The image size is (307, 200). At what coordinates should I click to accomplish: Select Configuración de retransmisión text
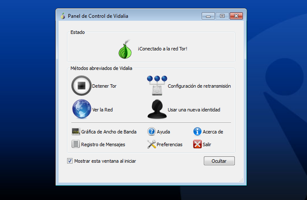tap(199, 86)
